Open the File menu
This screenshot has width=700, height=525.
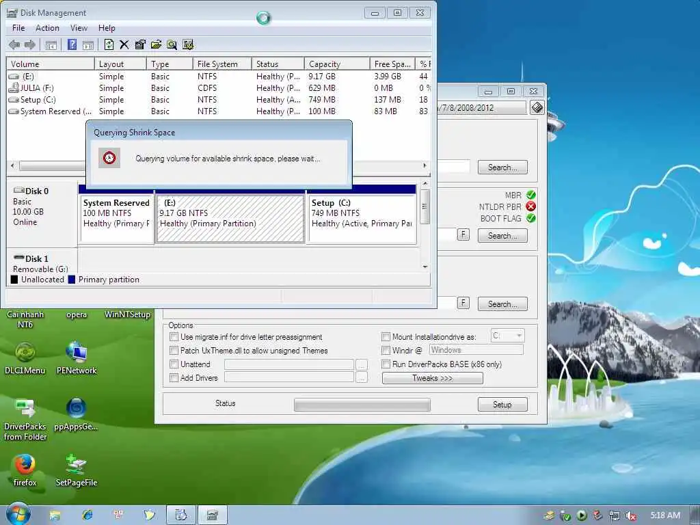pos(18,28)
